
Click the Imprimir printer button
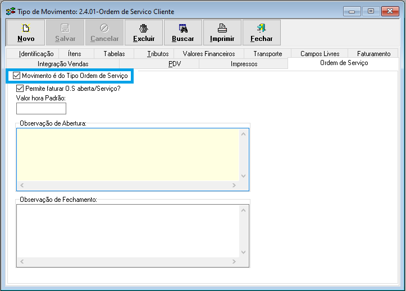[x=222, y=33]
